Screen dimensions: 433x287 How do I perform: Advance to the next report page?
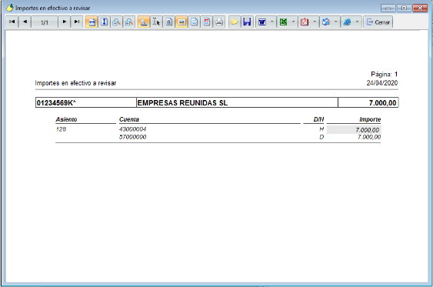pos(64,22)
